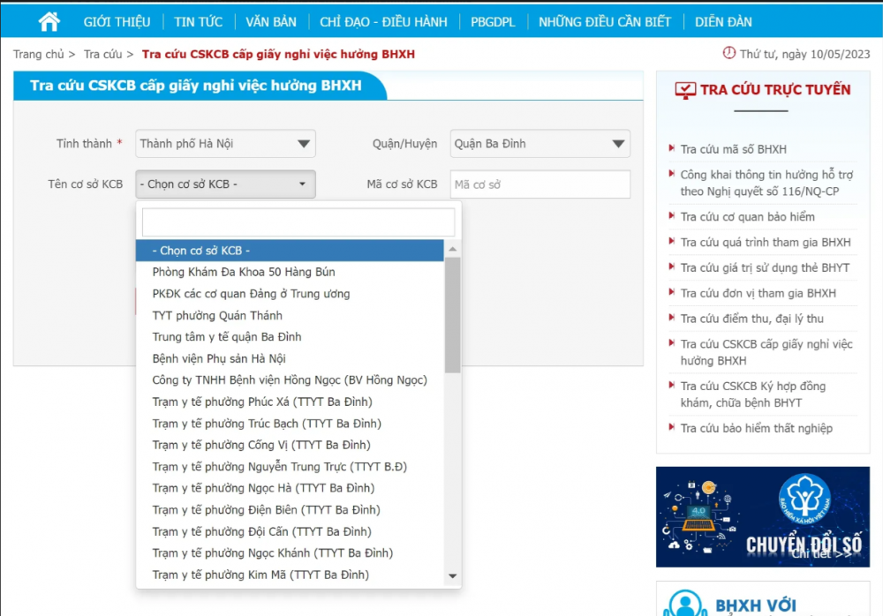
Task: Choose Trạm y tế phường Trúc Bạch
Action: click(290, 424)
